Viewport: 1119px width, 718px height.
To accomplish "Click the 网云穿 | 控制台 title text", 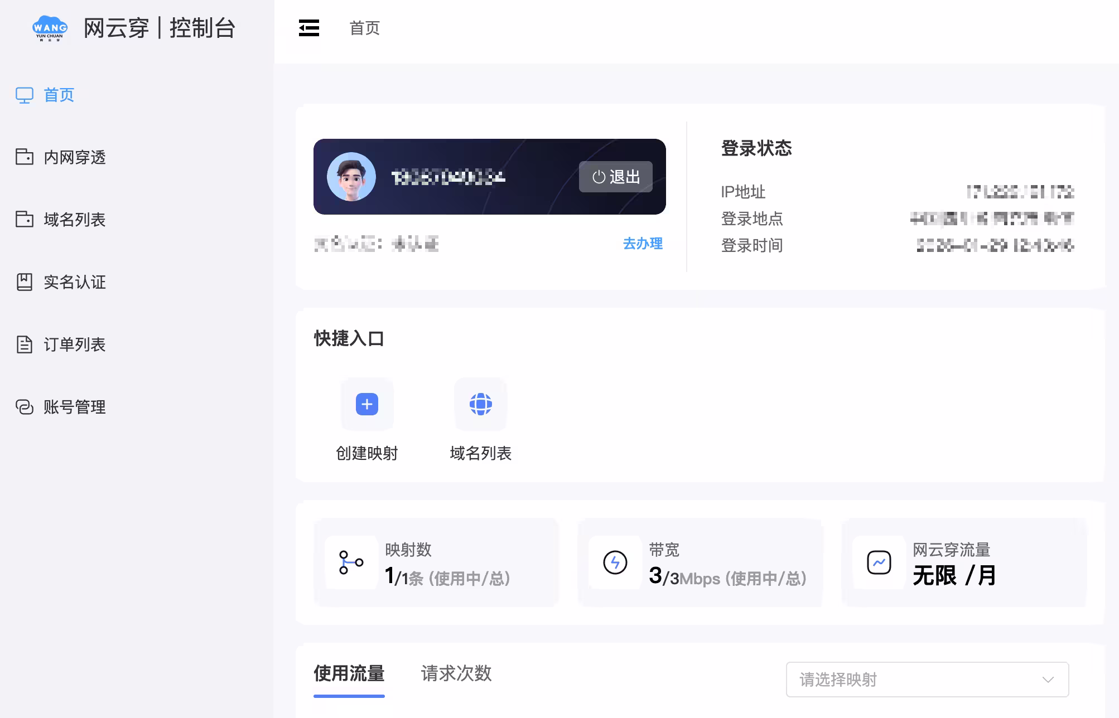I will click(x=160, y=28).
